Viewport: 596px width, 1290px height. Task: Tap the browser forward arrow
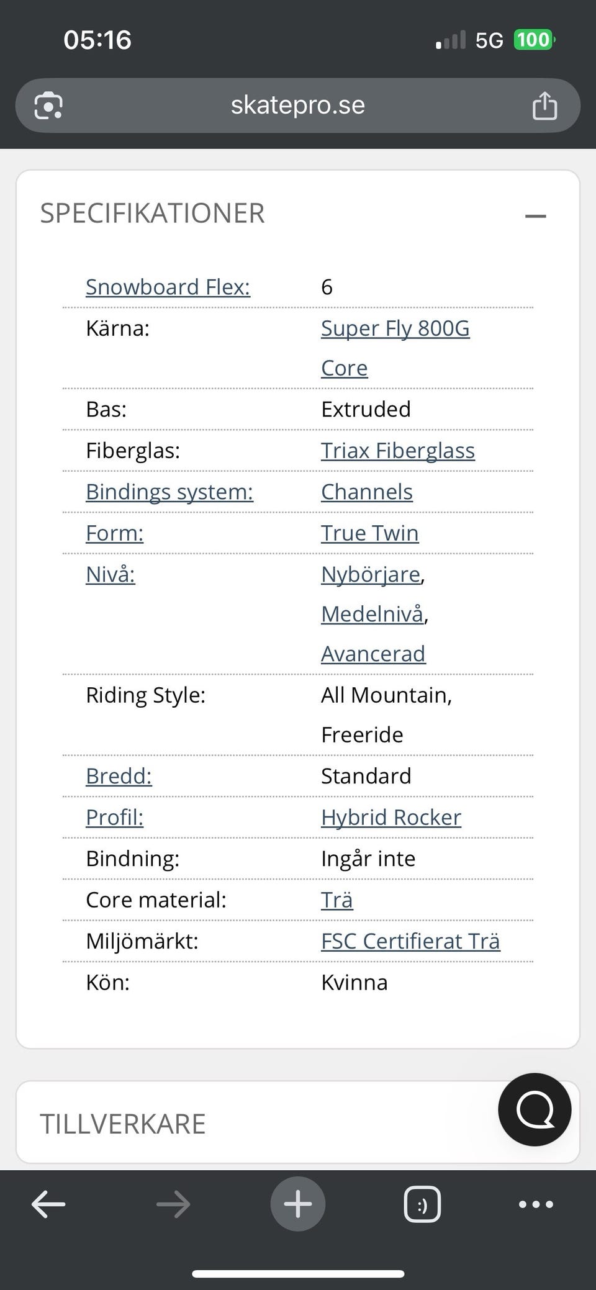pyautogui.click(x=173, y=1204)
